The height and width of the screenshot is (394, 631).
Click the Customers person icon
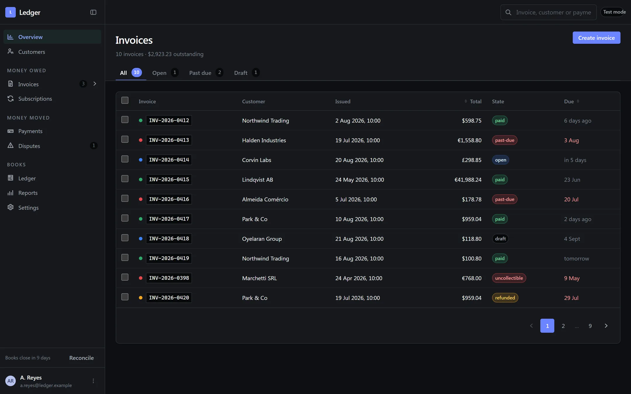(11, 51)
